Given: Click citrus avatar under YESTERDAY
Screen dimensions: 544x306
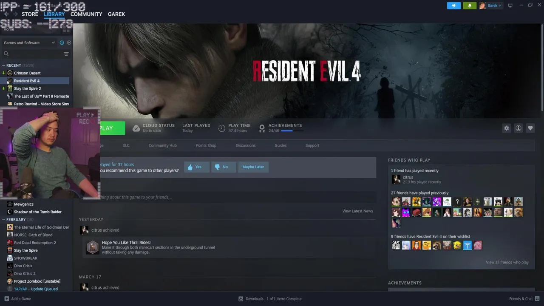Looking at the screenshot, I should (x=84, y=230).
